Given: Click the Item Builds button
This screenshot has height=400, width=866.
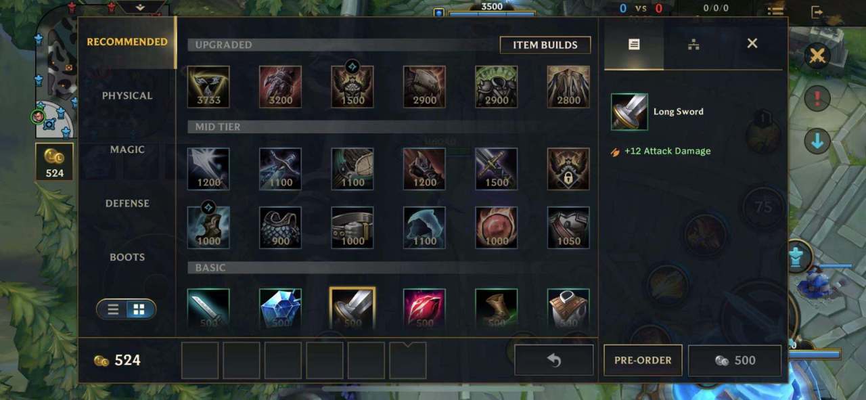Looking at the screenshot, I should [545, 45].
